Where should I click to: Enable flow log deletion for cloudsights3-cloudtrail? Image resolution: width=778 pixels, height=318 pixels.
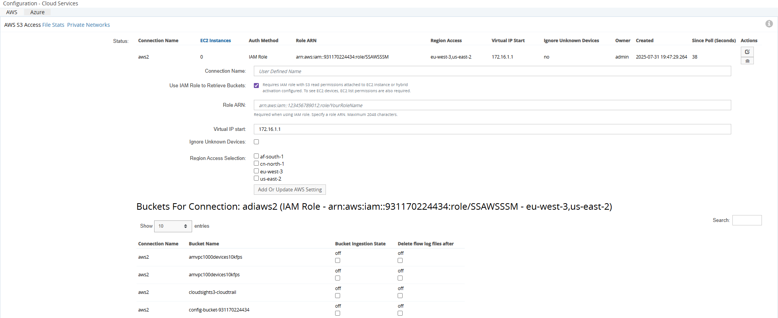(x=400, y=296)
